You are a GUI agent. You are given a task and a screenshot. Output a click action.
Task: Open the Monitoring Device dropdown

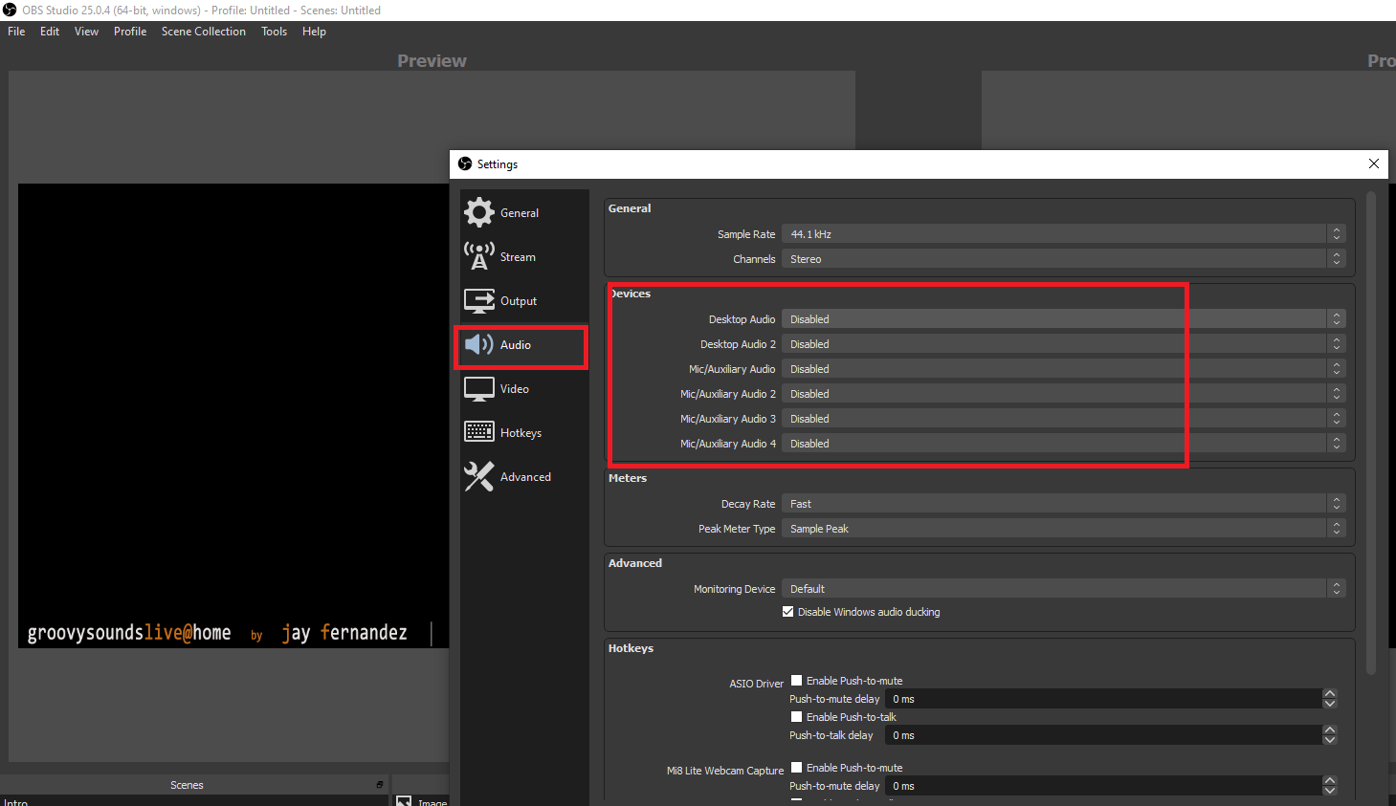pyautogui.click(x=1063, y=589)
